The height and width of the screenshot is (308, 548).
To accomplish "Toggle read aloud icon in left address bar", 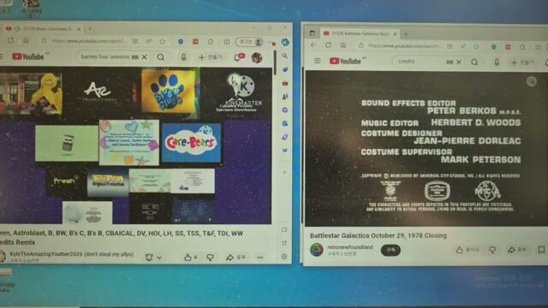I will pos(149,41).
